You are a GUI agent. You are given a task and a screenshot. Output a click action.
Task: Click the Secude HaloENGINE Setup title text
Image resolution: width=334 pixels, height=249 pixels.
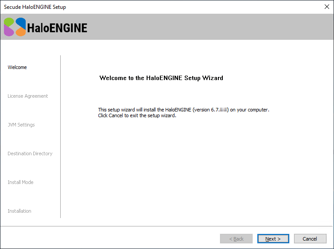[35, 7]
